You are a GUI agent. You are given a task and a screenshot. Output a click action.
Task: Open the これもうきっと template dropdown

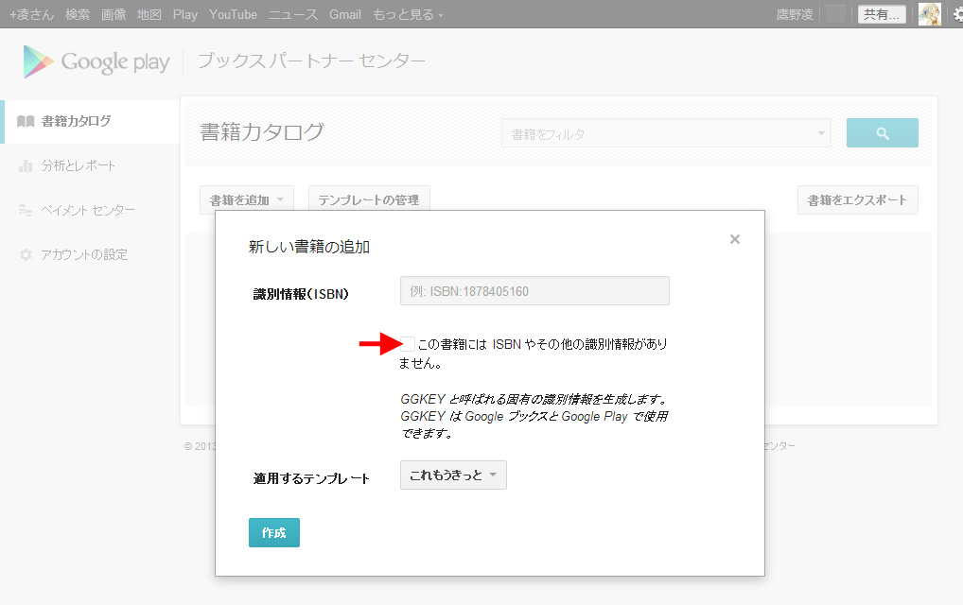point(453,475)
